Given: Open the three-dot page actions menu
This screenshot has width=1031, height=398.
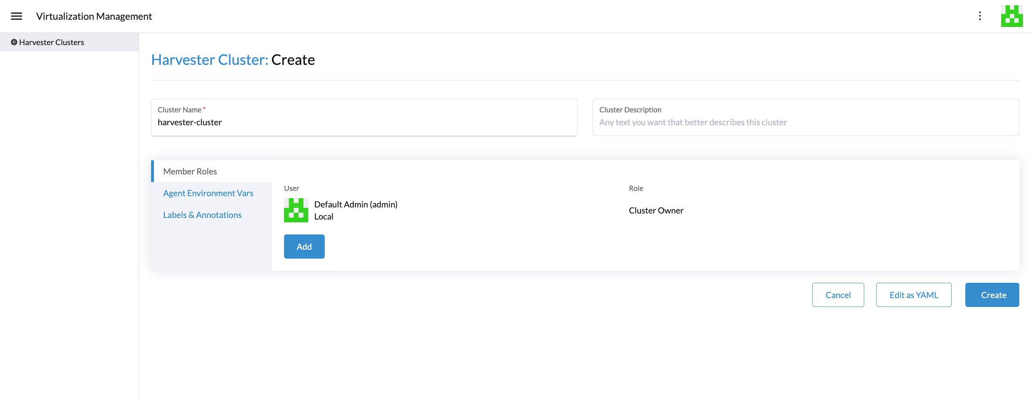Looking at the screenshot, I should 980,16.
